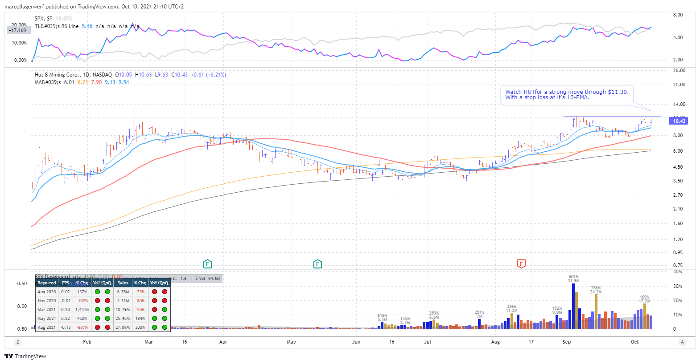Click the 300% sales change cell

coord(140,328)
